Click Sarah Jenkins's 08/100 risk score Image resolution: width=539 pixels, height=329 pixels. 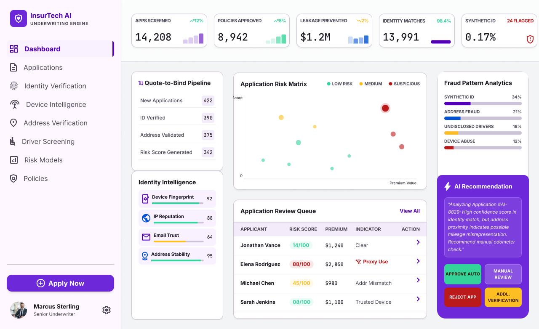[302, 302]
